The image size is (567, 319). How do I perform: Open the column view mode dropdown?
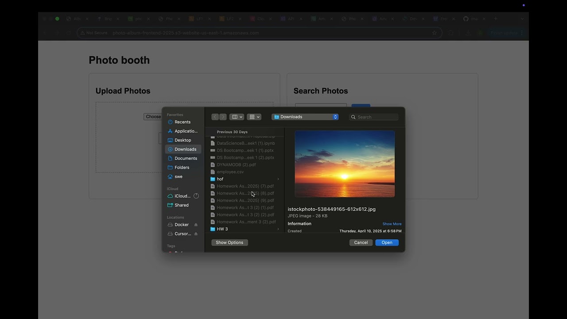pyautogui.click(x=237, y=117)
